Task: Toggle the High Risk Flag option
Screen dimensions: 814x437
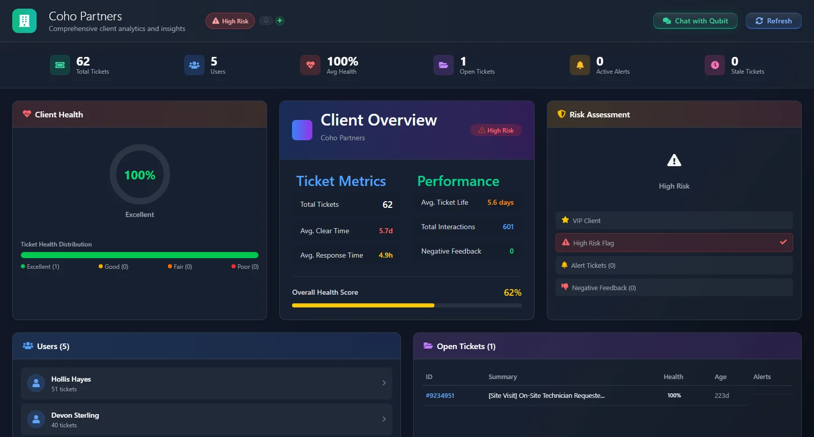Action: (674, 243)
